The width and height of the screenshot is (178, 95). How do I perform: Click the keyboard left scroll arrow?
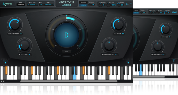(x=2, y=81)
